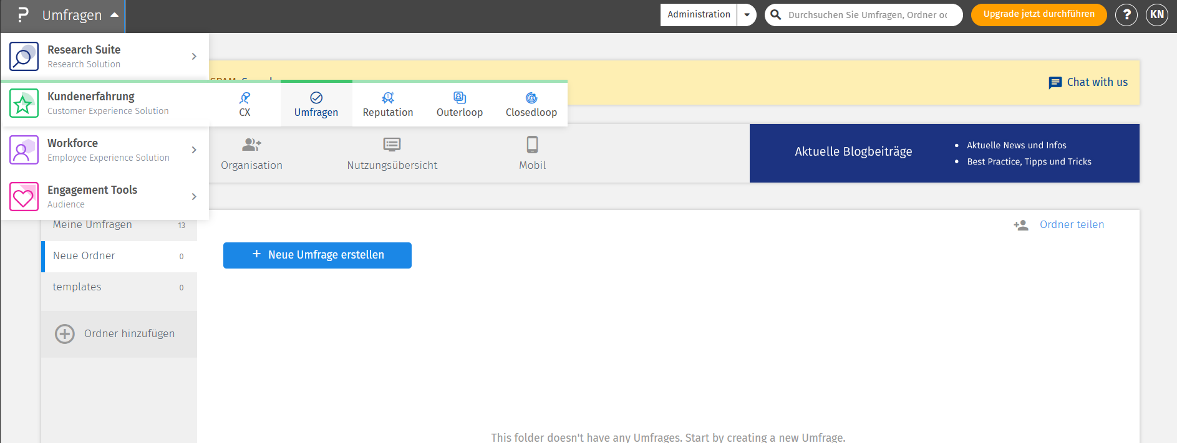Expand the Engagement Tools chevron
Viewport: 1177px width, 443px height.
[194, 196]
